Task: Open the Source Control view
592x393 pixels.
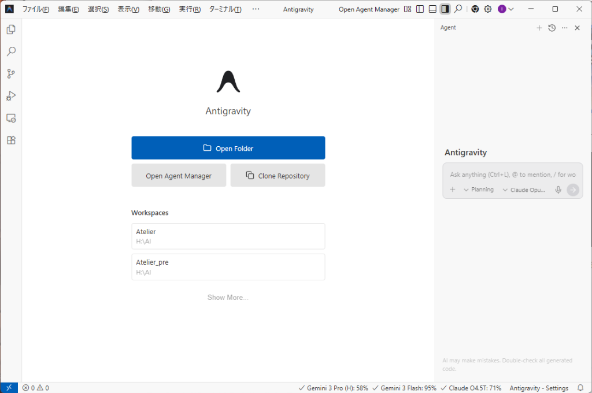Action: tap(10, 73)
